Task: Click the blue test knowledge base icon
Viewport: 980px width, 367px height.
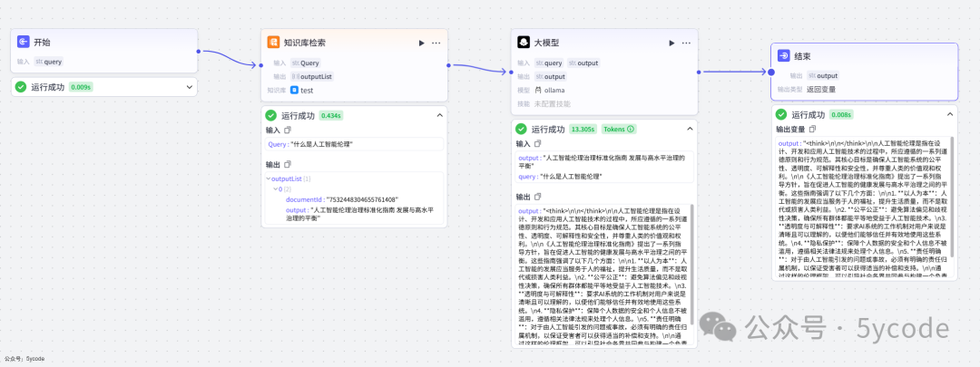Action: [294, 91]
